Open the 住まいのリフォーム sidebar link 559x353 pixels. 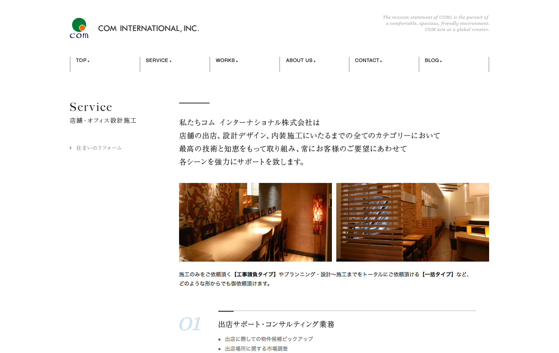click(x=99, y=148)
